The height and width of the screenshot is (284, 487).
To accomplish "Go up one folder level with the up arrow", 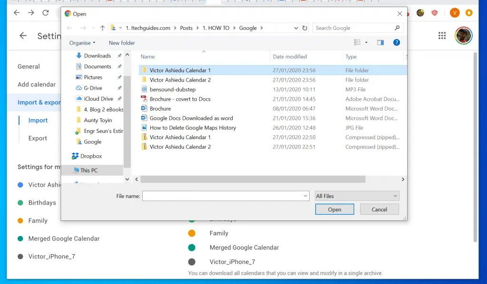I will (103, 28).
